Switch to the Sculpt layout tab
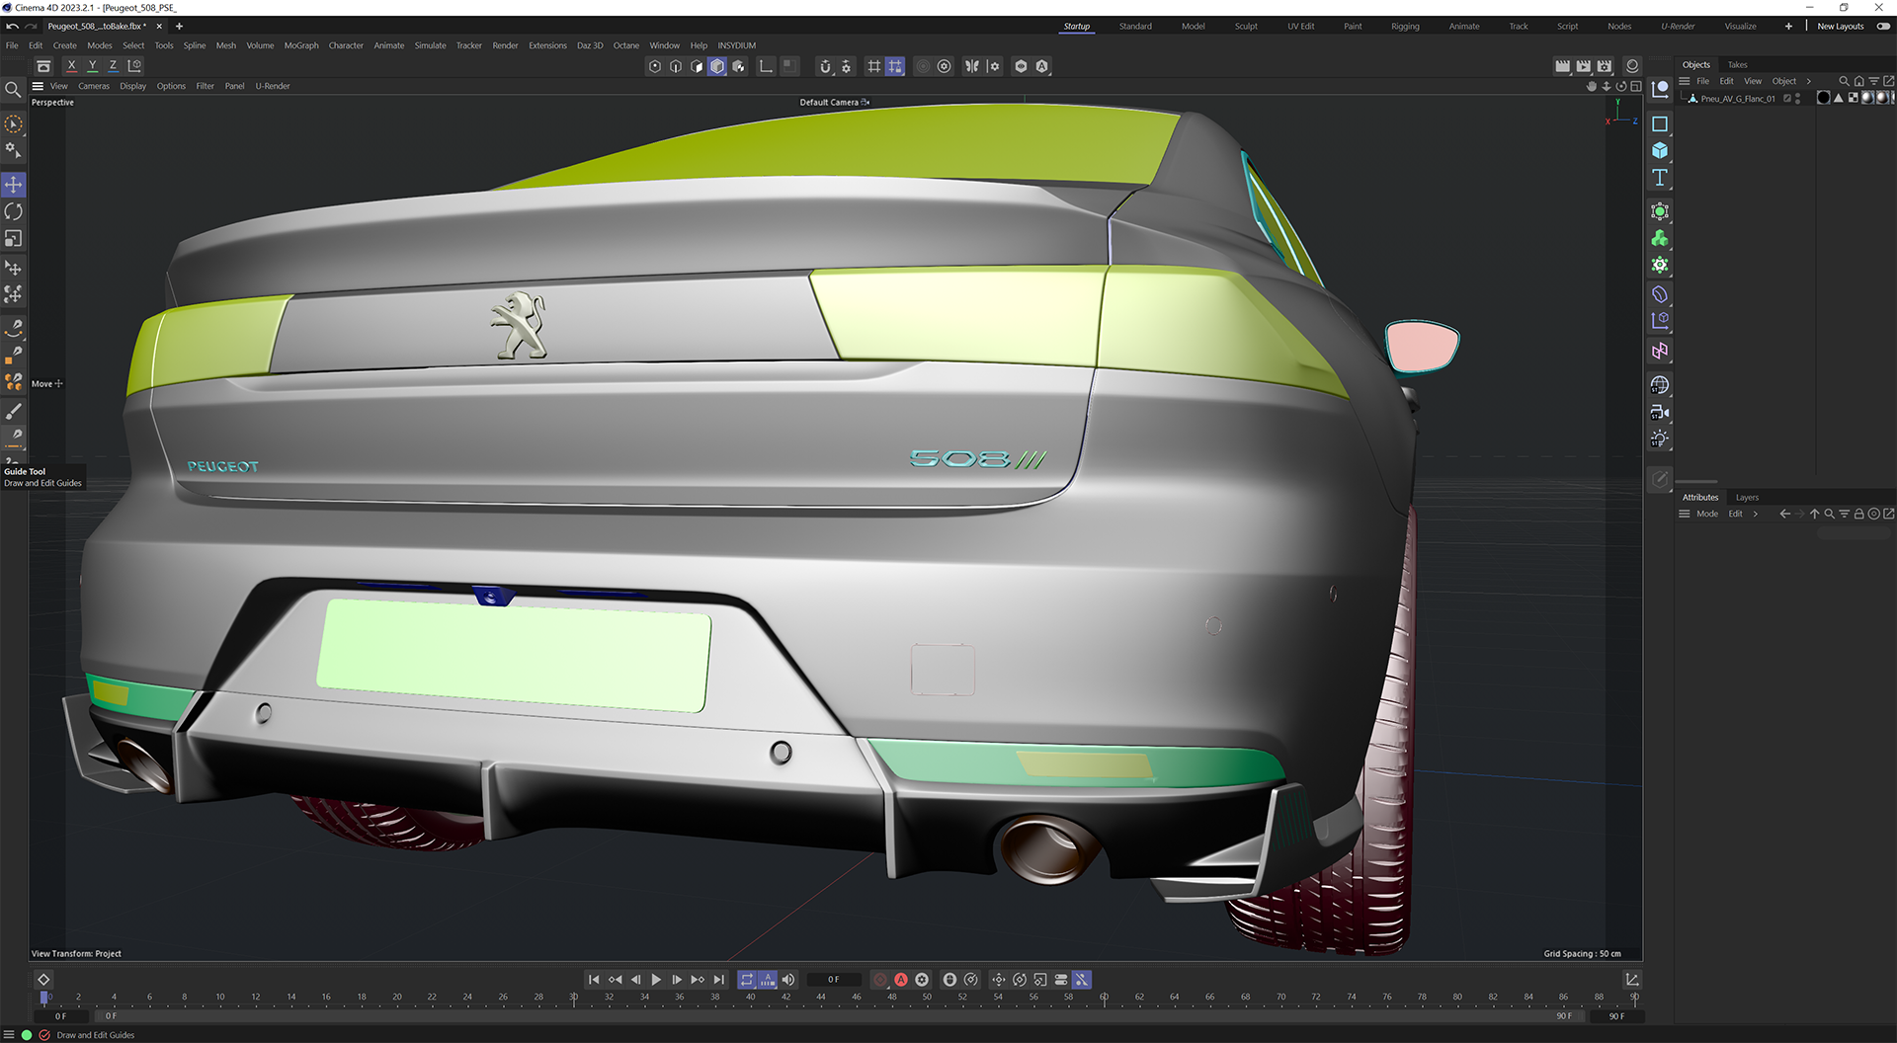The image size is (1897, 1043). pos(1246,27)
